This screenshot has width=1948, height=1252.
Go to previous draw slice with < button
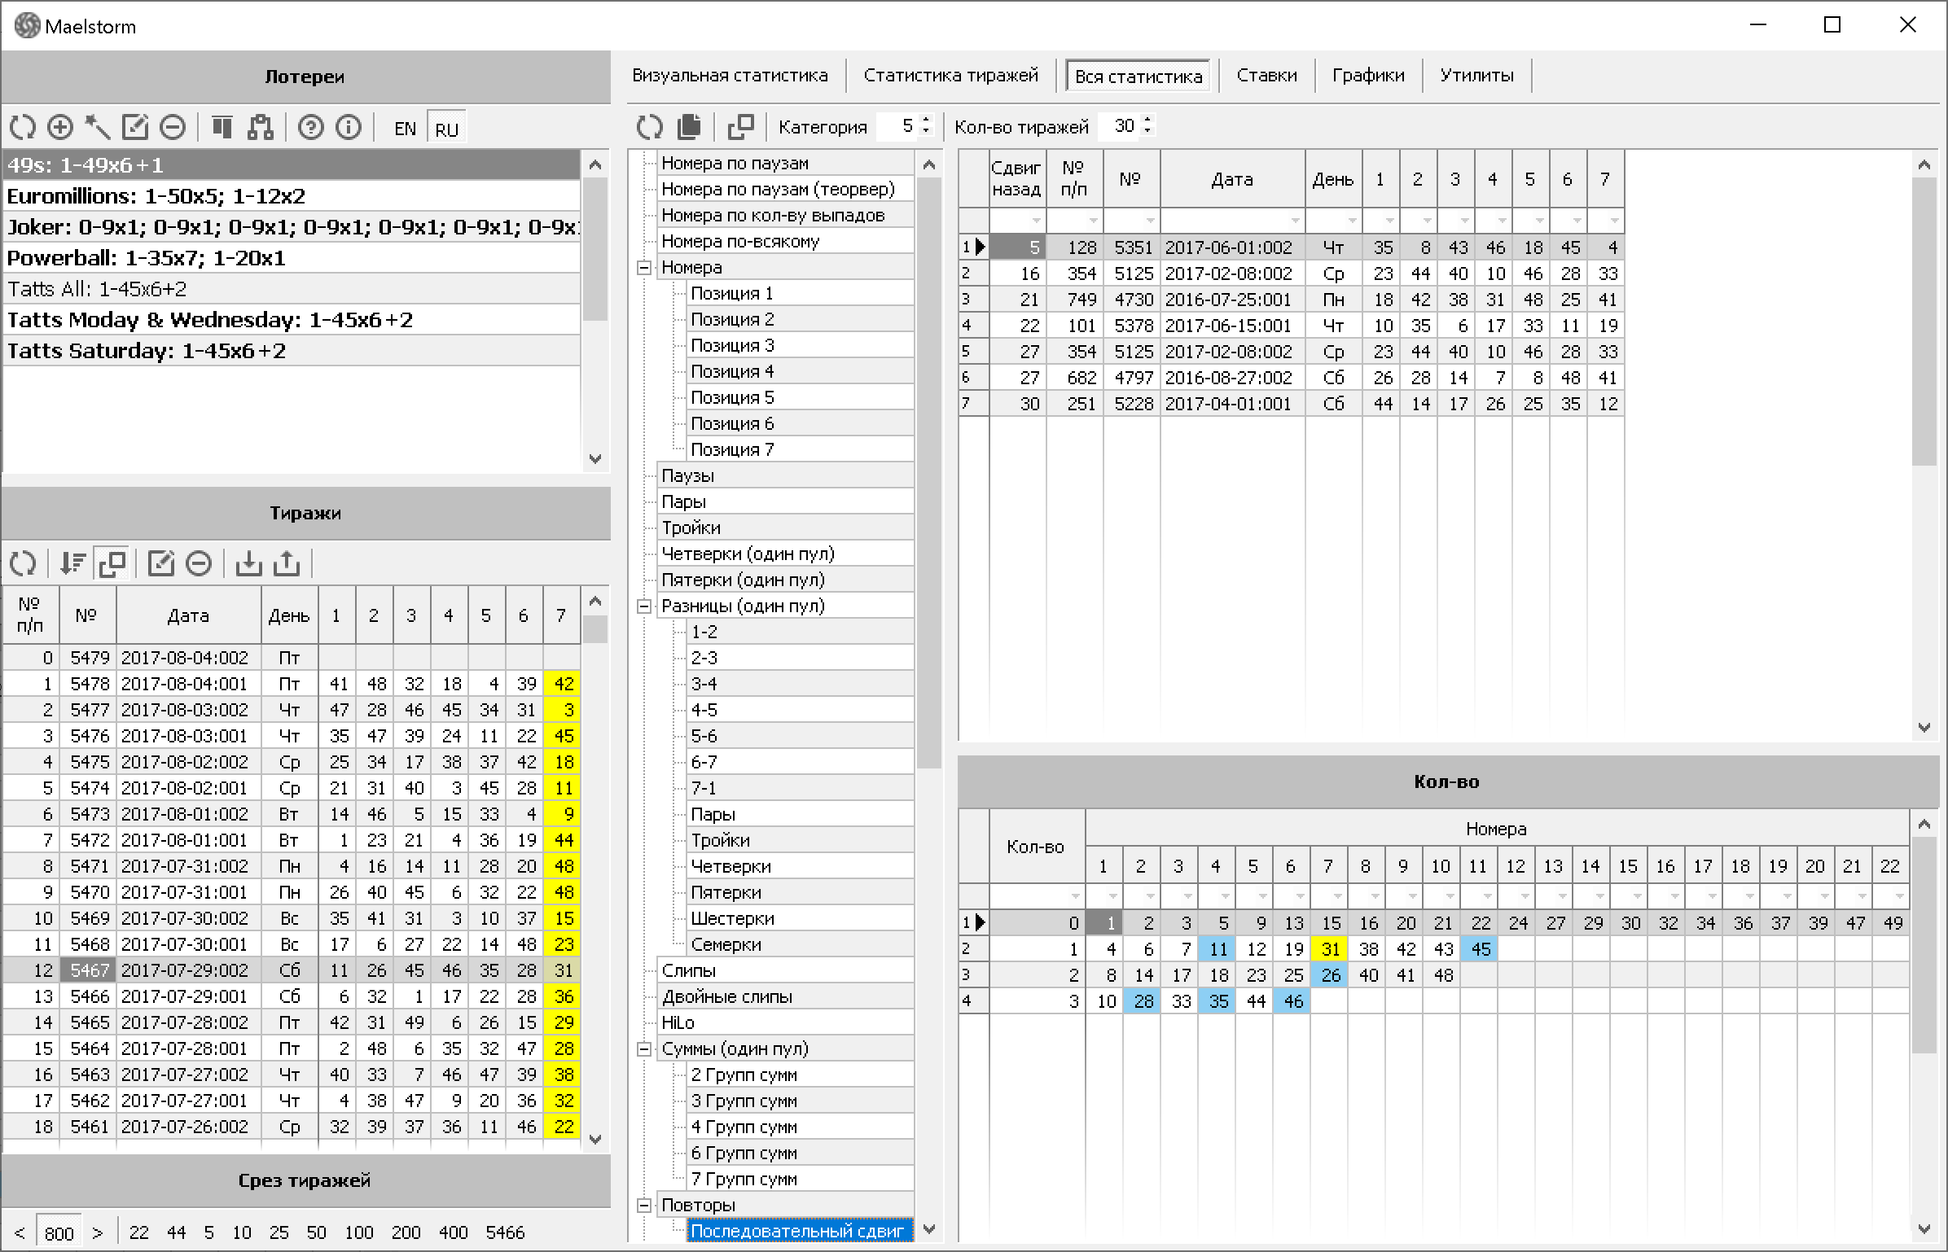[20, 1232]
